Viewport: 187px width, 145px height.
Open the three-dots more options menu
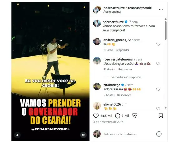[161, 10]
